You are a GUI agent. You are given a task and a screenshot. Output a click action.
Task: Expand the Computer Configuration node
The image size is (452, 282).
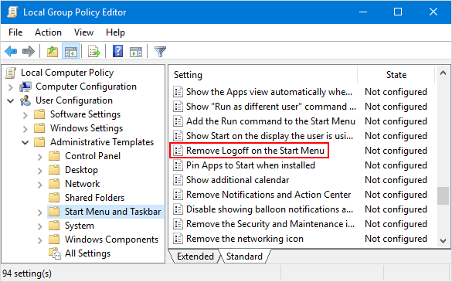10,87
